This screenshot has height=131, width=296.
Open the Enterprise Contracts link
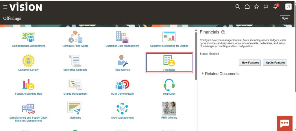[x=75, y=70]
